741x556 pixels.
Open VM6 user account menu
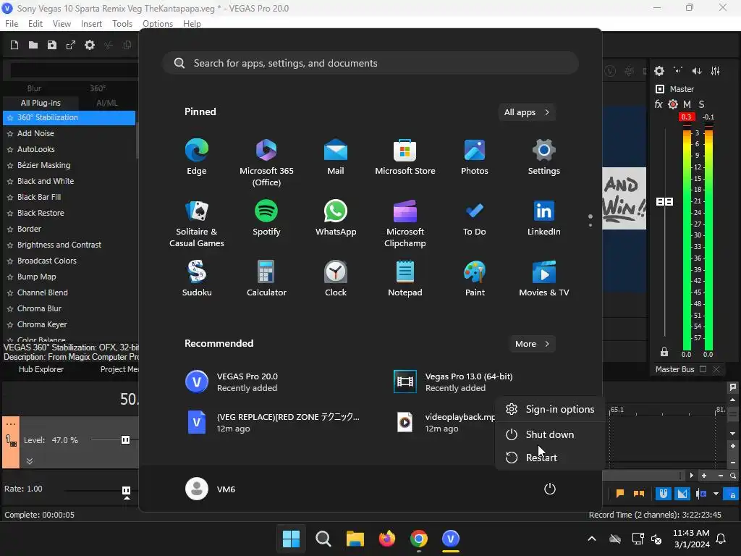(211, 489)
